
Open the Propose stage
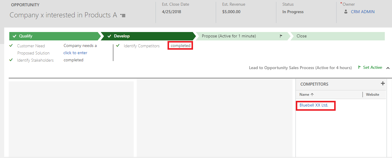click(243, 36)
